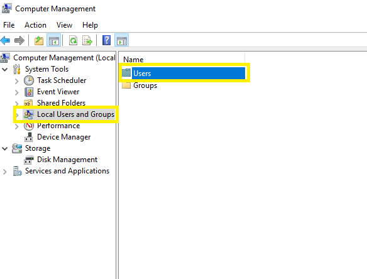
Task: Click the blue Back arrow toolbar icon
Action: point(6,40)
